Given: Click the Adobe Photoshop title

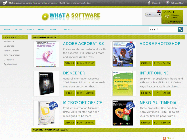Looking at the screenshot, I should (x=160, y=44).
